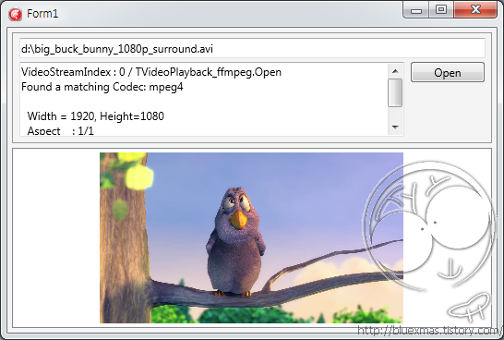Click the bird video frame preview

(251, 237)
